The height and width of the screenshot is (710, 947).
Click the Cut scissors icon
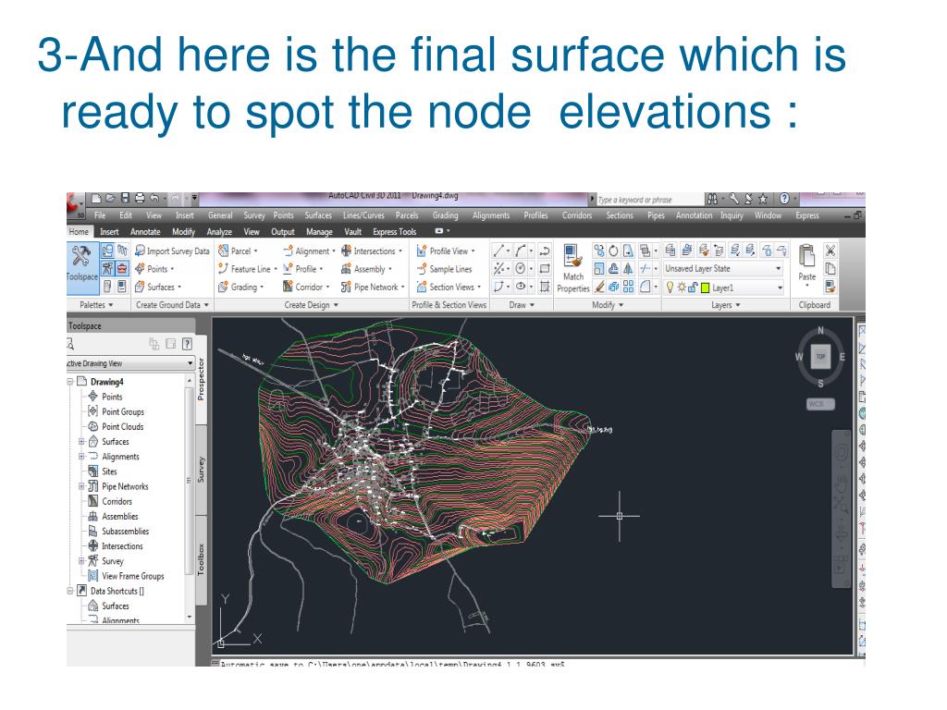tap(830, 251)
